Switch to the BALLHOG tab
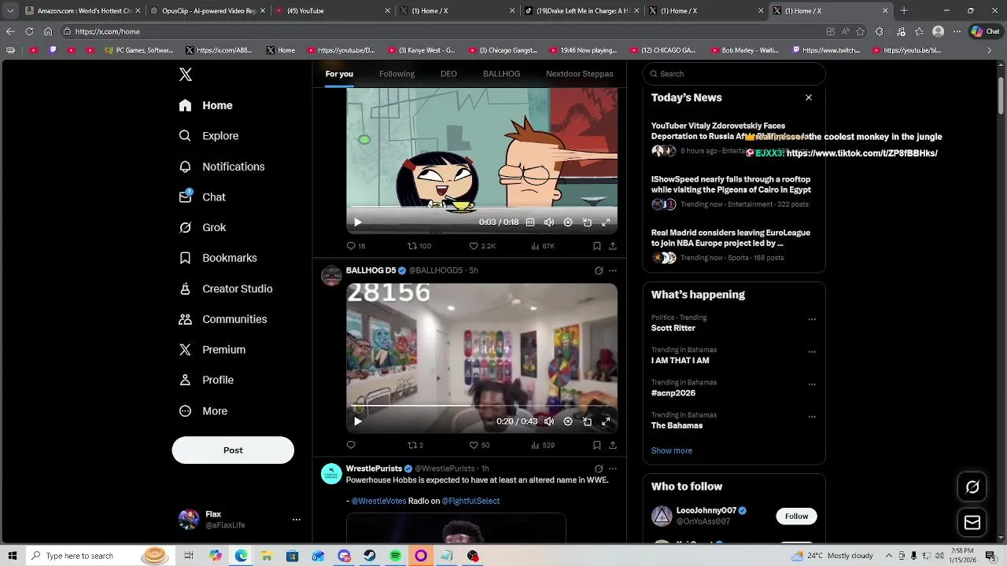 pyautogui.click(x=501, y=74)
